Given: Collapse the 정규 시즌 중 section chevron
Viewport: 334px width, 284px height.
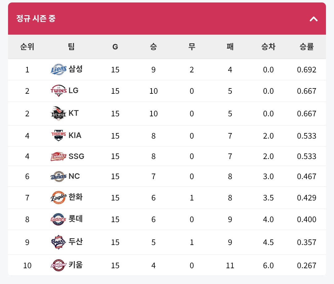Looking at the screenshot, I should pos(313,19).
